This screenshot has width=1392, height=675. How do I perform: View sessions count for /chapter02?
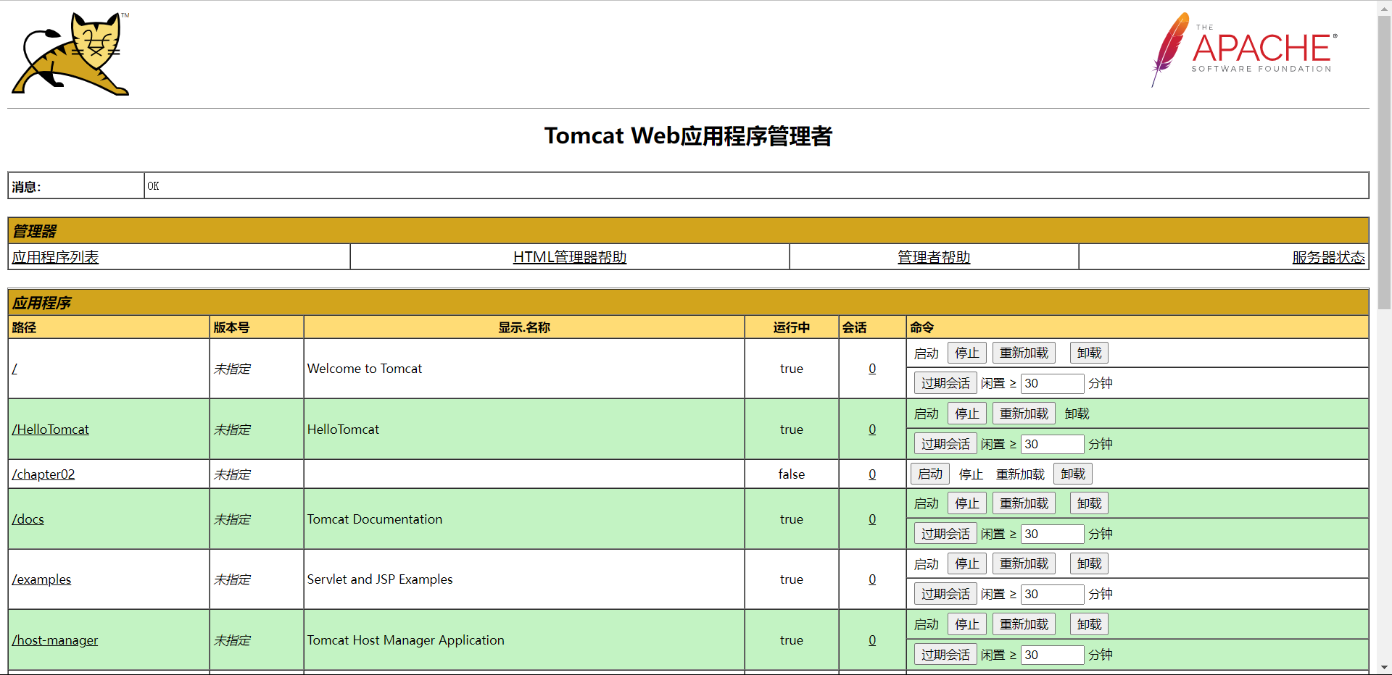click(872, 474)
